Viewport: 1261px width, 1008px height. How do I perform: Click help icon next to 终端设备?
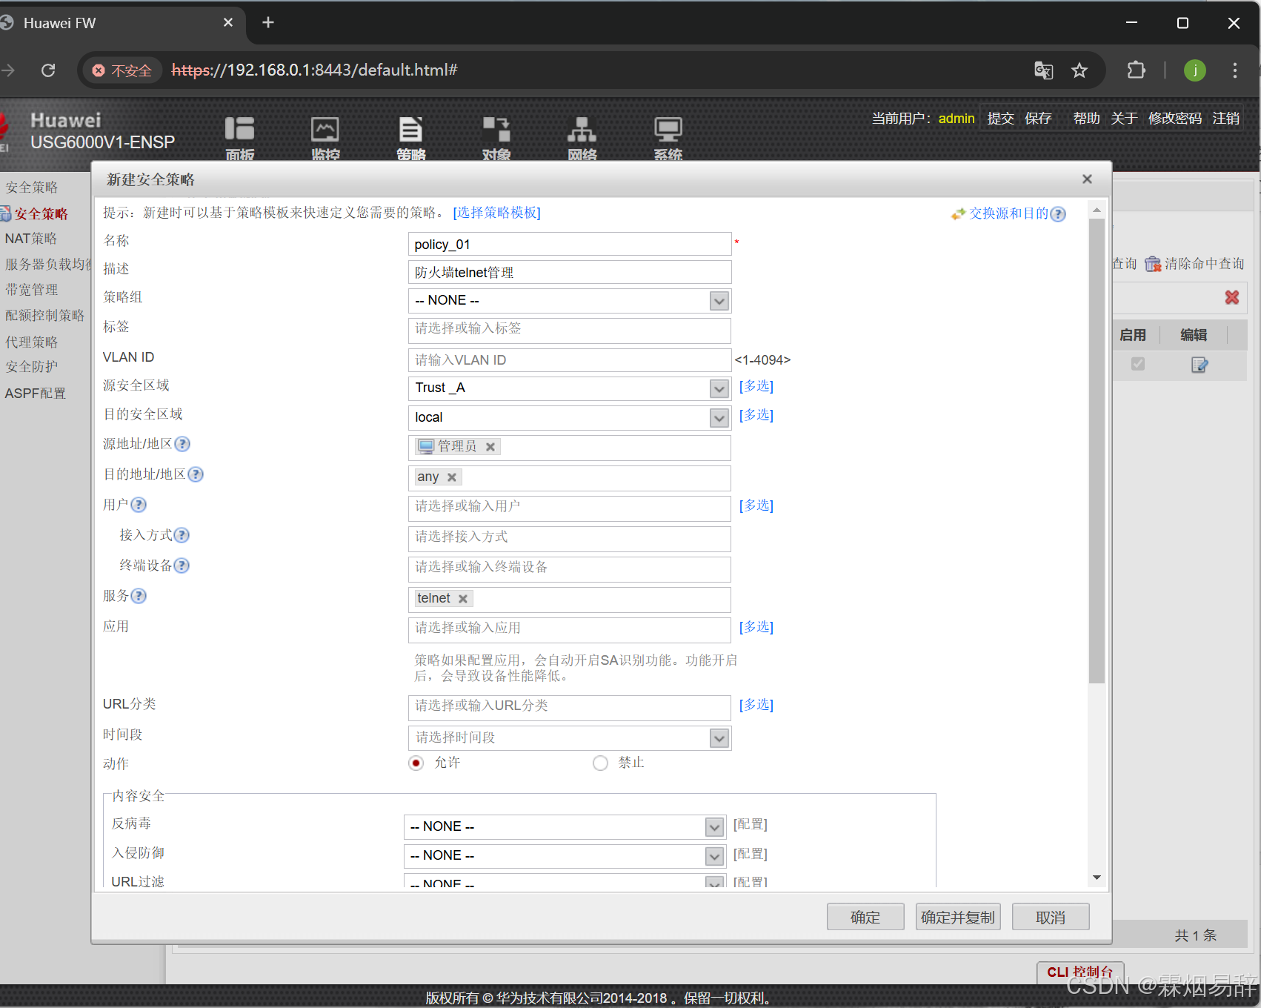point(182,566)
